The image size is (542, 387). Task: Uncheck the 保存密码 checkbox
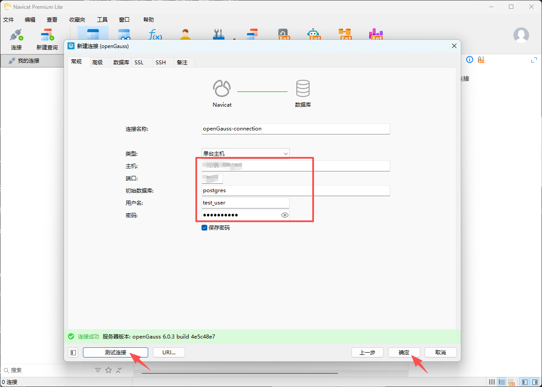click(x=205, y=227)
